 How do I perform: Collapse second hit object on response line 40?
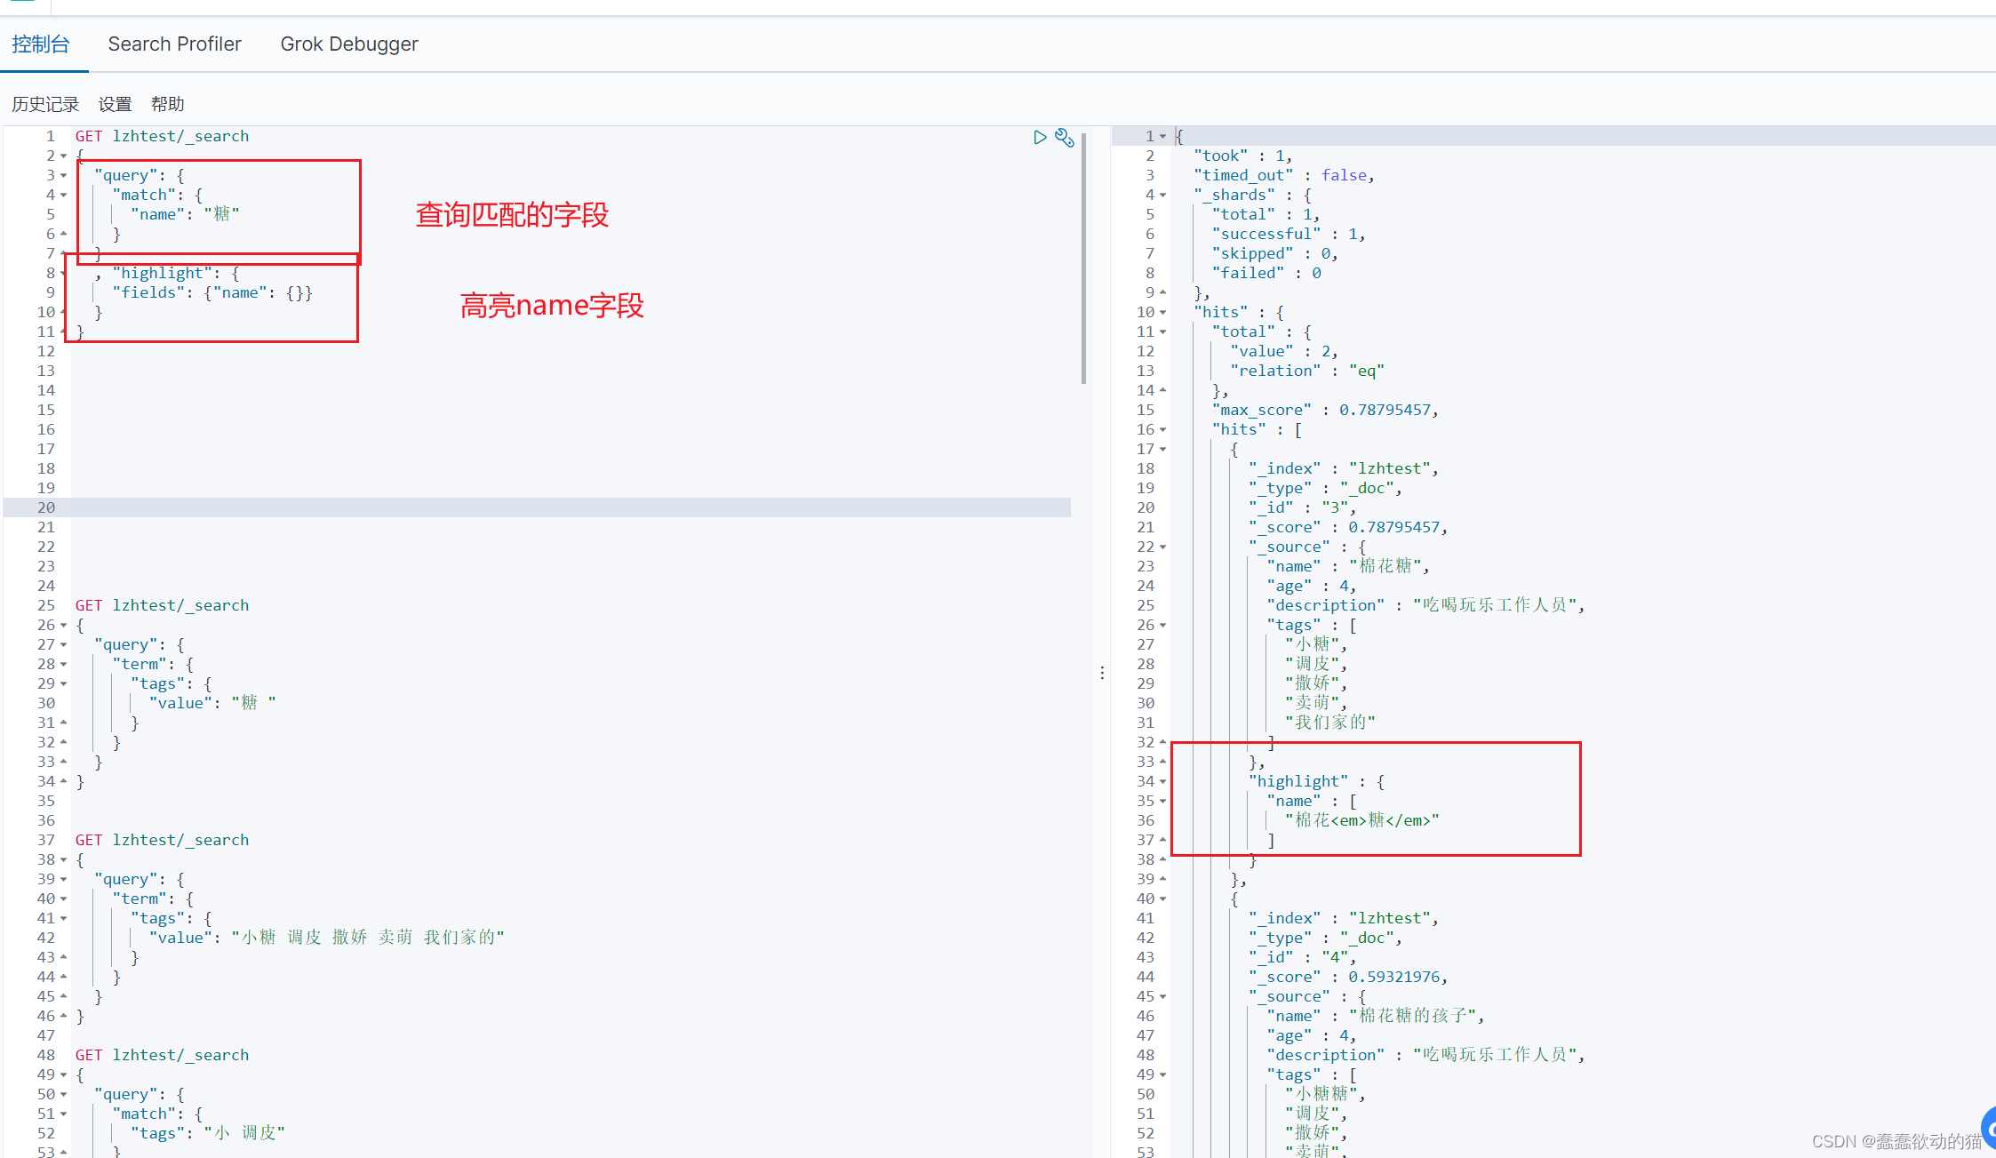click(1162, 898)
